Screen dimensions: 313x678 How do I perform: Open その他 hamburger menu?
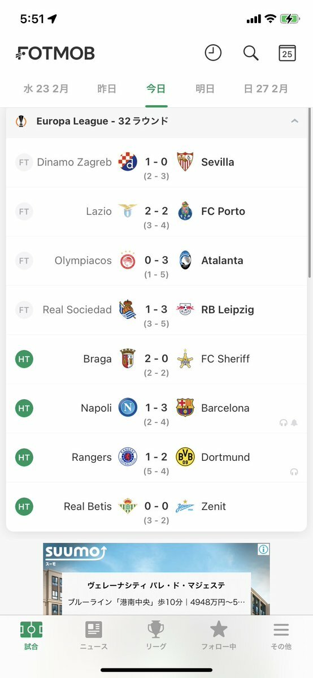point(281,636)
